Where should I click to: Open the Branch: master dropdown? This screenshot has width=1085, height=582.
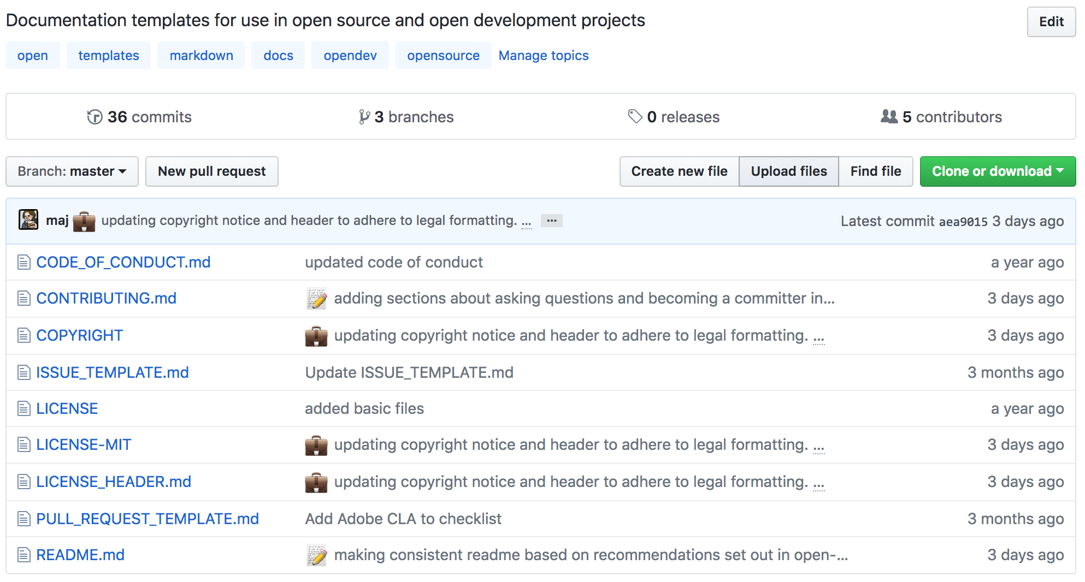pos(72,171)
